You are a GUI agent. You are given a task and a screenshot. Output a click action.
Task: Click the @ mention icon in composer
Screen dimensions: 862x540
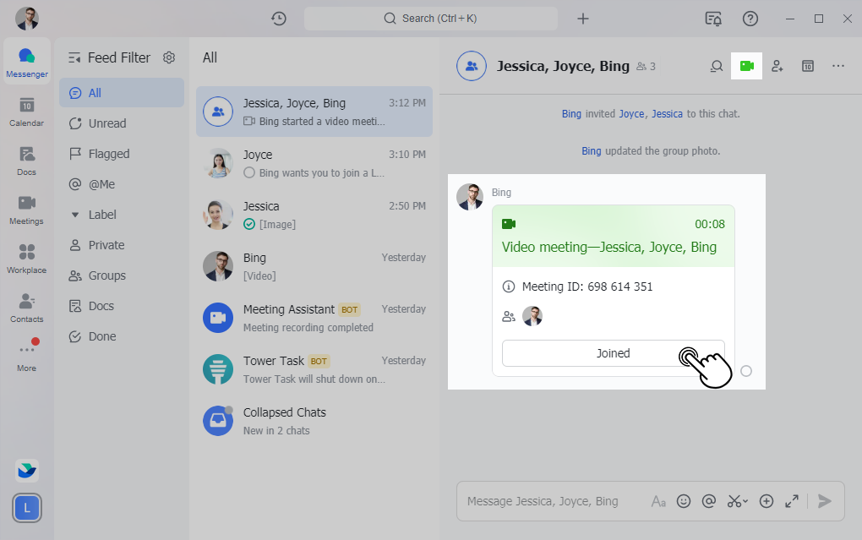709,501
